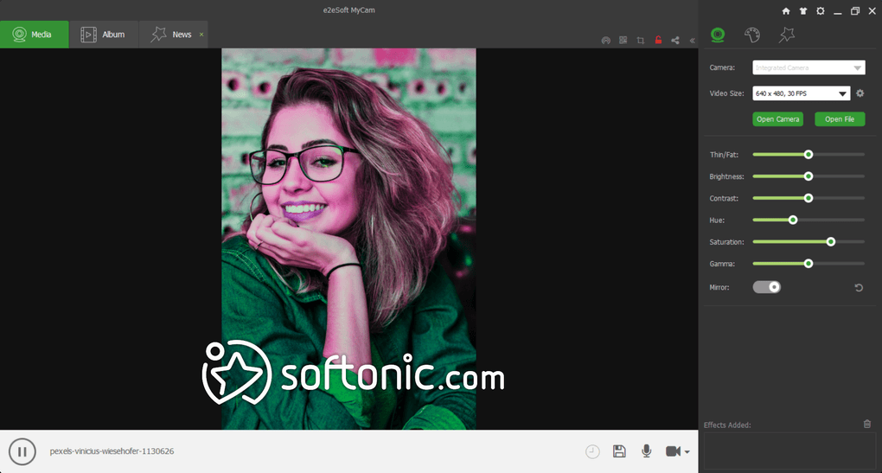Click the QR code icon
This screenshot has width=882, height=473.
(623, 41)
